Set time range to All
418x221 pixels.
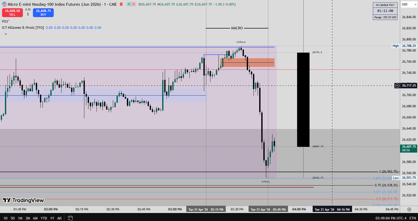(x=59, y=218)
